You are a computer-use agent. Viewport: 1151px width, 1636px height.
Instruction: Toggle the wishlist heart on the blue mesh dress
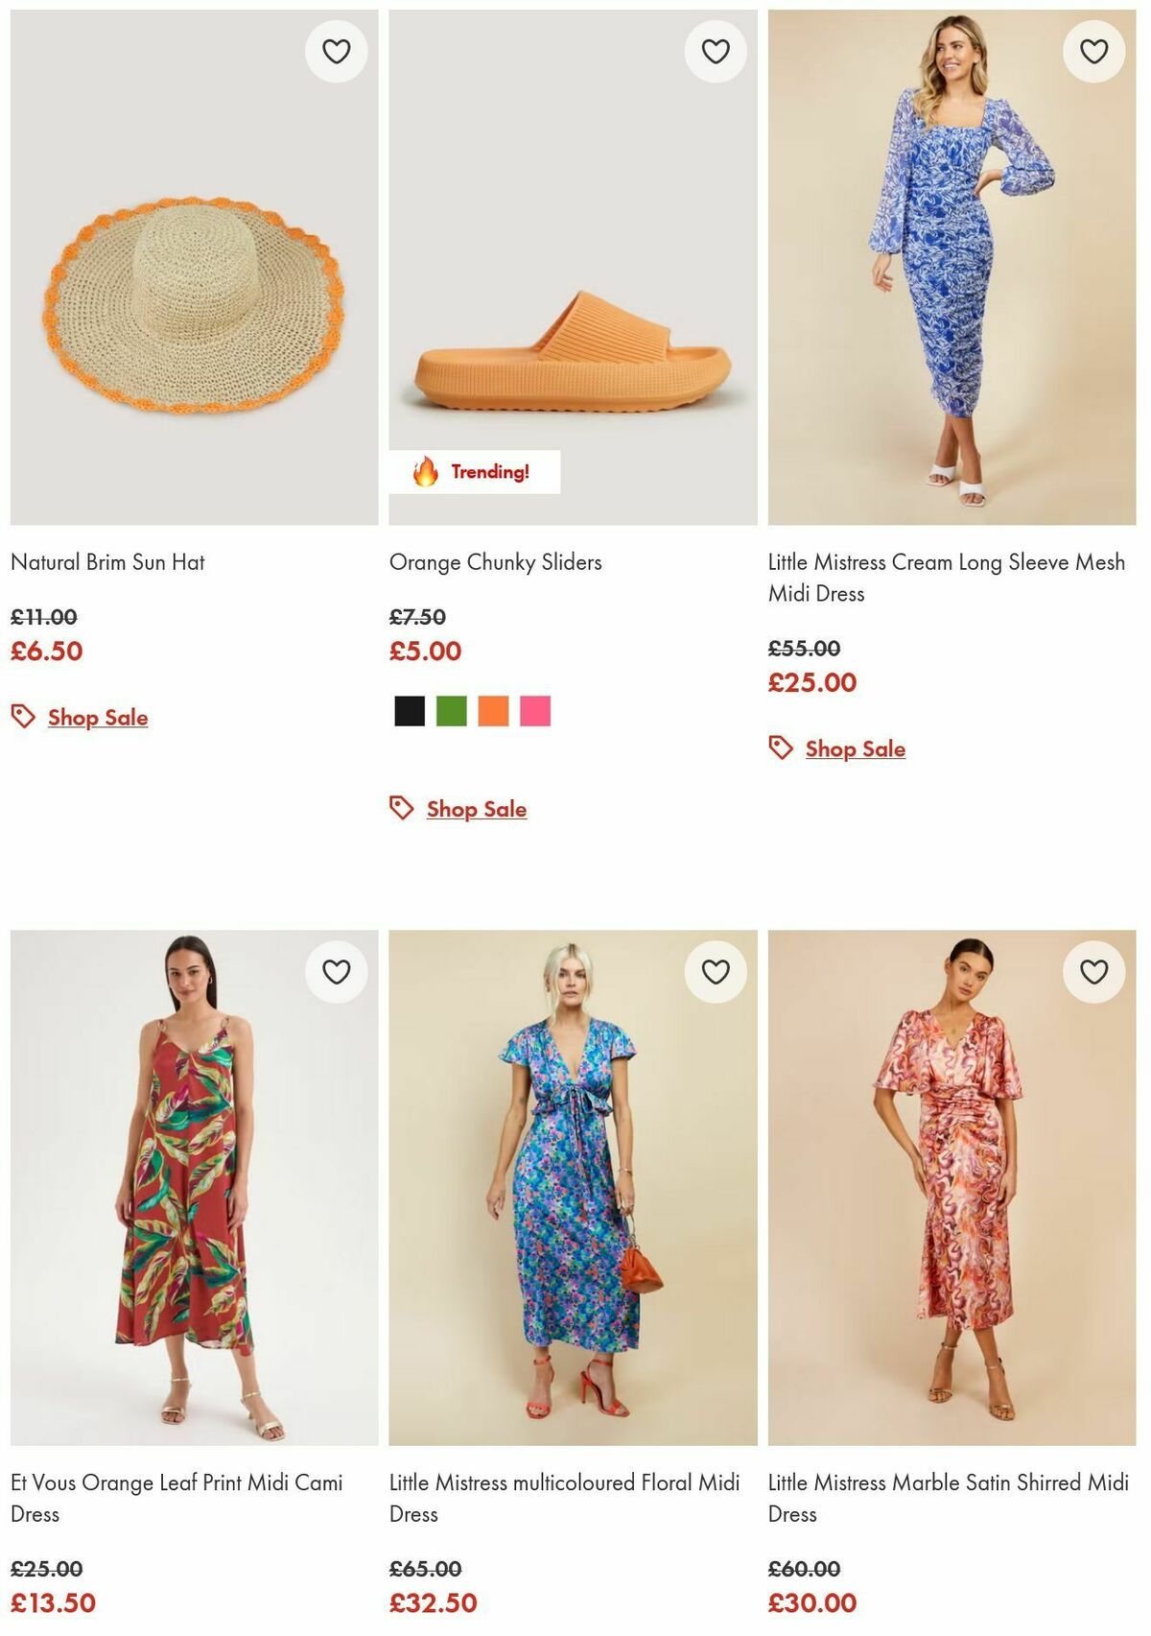pos(1092,52)
